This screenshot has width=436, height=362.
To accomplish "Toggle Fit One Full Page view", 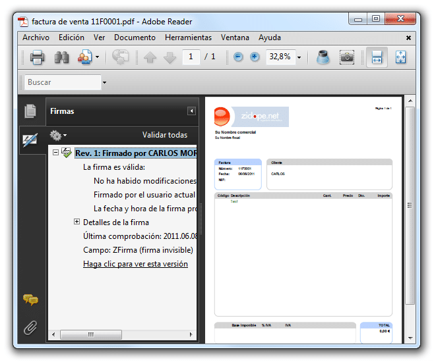I will tap(400, 57).
